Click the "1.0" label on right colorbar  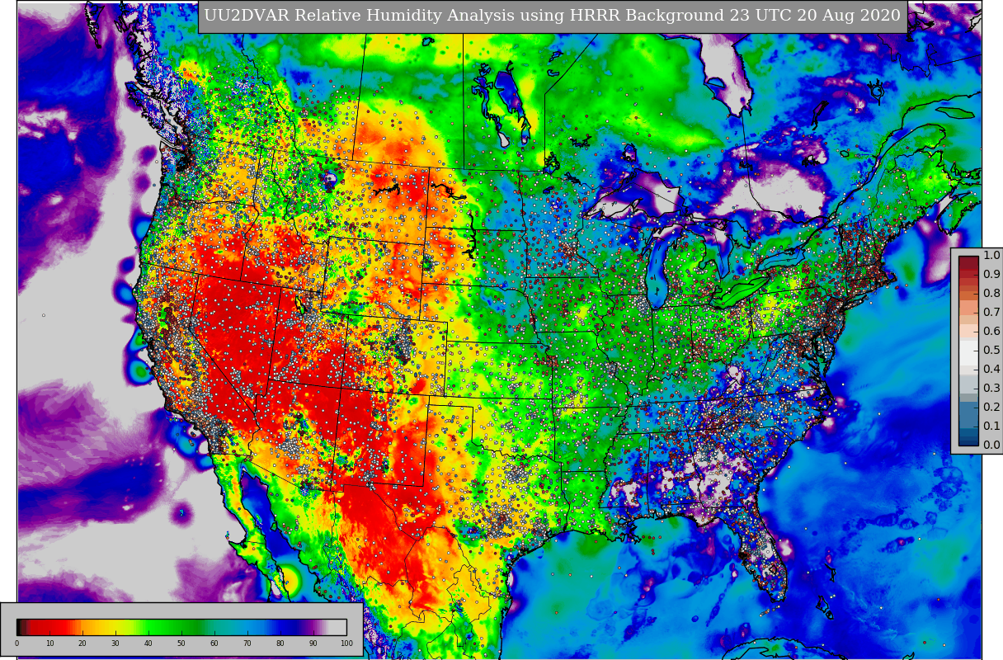(x=991, y=256)
